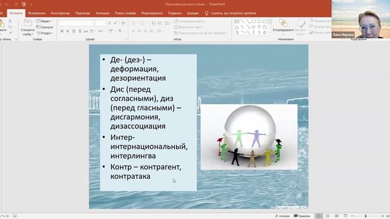Open the Add or Remove Columns dropdown
This screenshot has height=219, width=390.
point(160,31)
